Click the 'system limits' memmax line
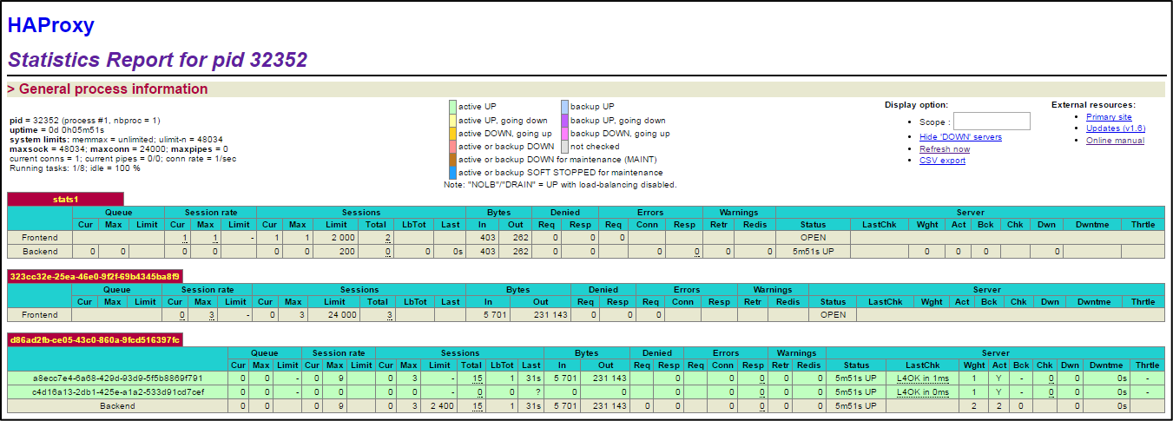Image resolution: width=1173 pixels, height=421 pixels. (x=116, y=139)
